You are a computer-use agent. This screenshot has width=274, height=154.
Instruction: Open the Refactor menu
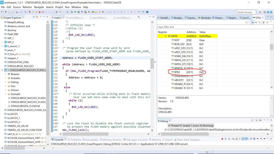point(27,7)
